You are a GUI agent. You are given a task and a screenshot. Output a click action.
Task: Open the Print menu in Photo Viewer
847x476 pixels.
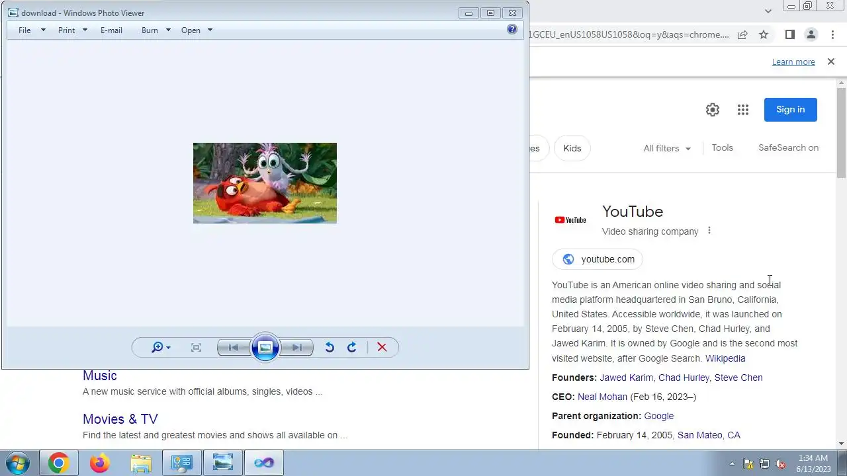tap(66, 30)
